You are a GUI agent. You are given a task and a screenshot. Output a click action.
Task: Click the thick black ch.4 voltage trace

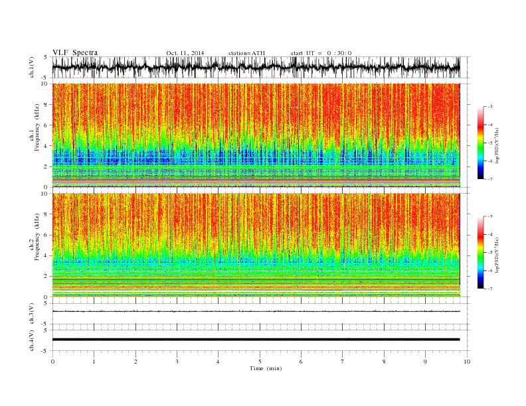tap(256, 340)
